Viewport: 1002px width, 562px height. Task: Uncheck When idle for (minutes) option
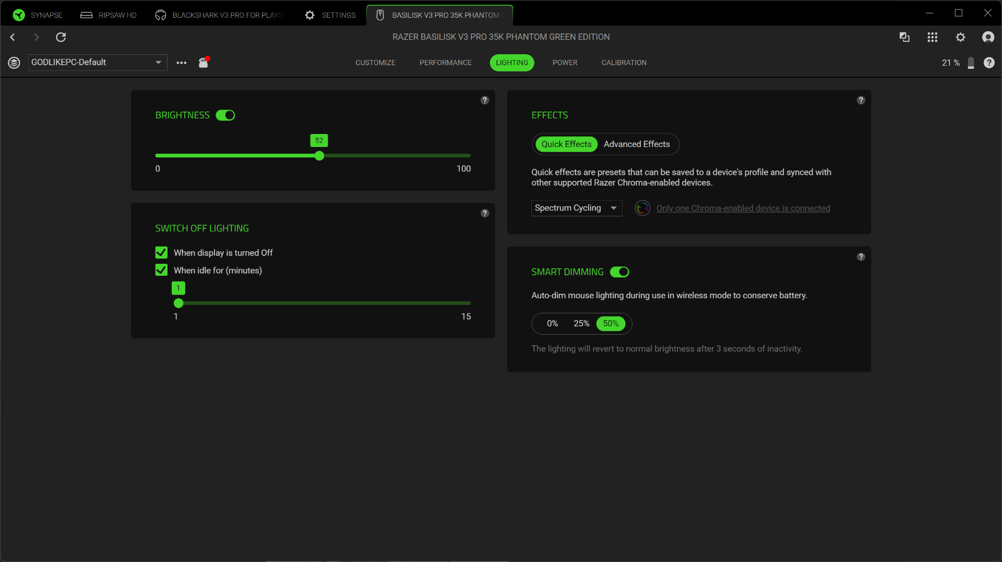(161, 270)
